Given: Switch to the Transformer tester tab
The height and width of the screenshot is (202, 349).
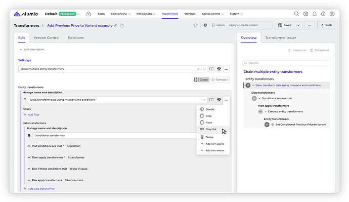Looking at the screenshot, I should [280, 37].
